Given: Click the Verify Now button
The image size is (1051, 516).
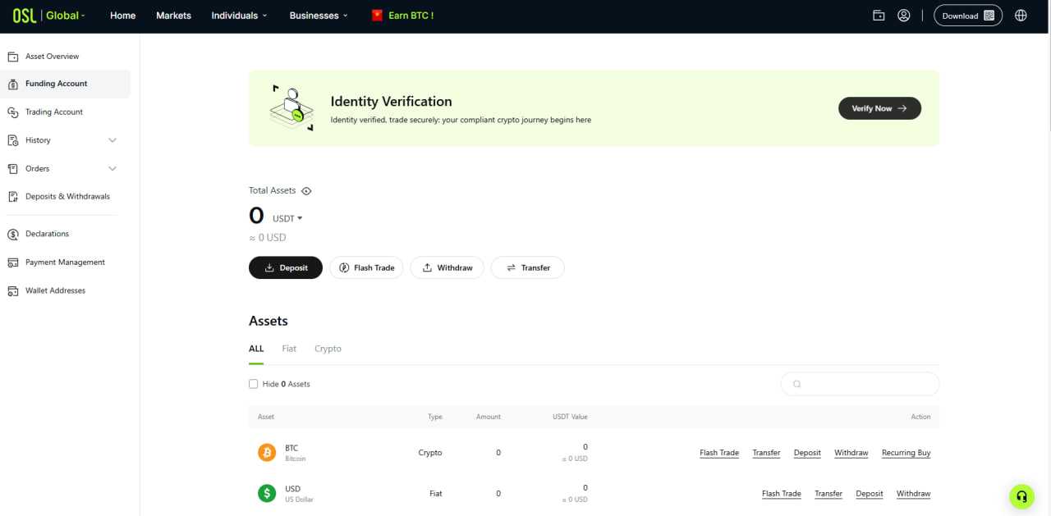Looking at the screenshot, I should point(879,108).
